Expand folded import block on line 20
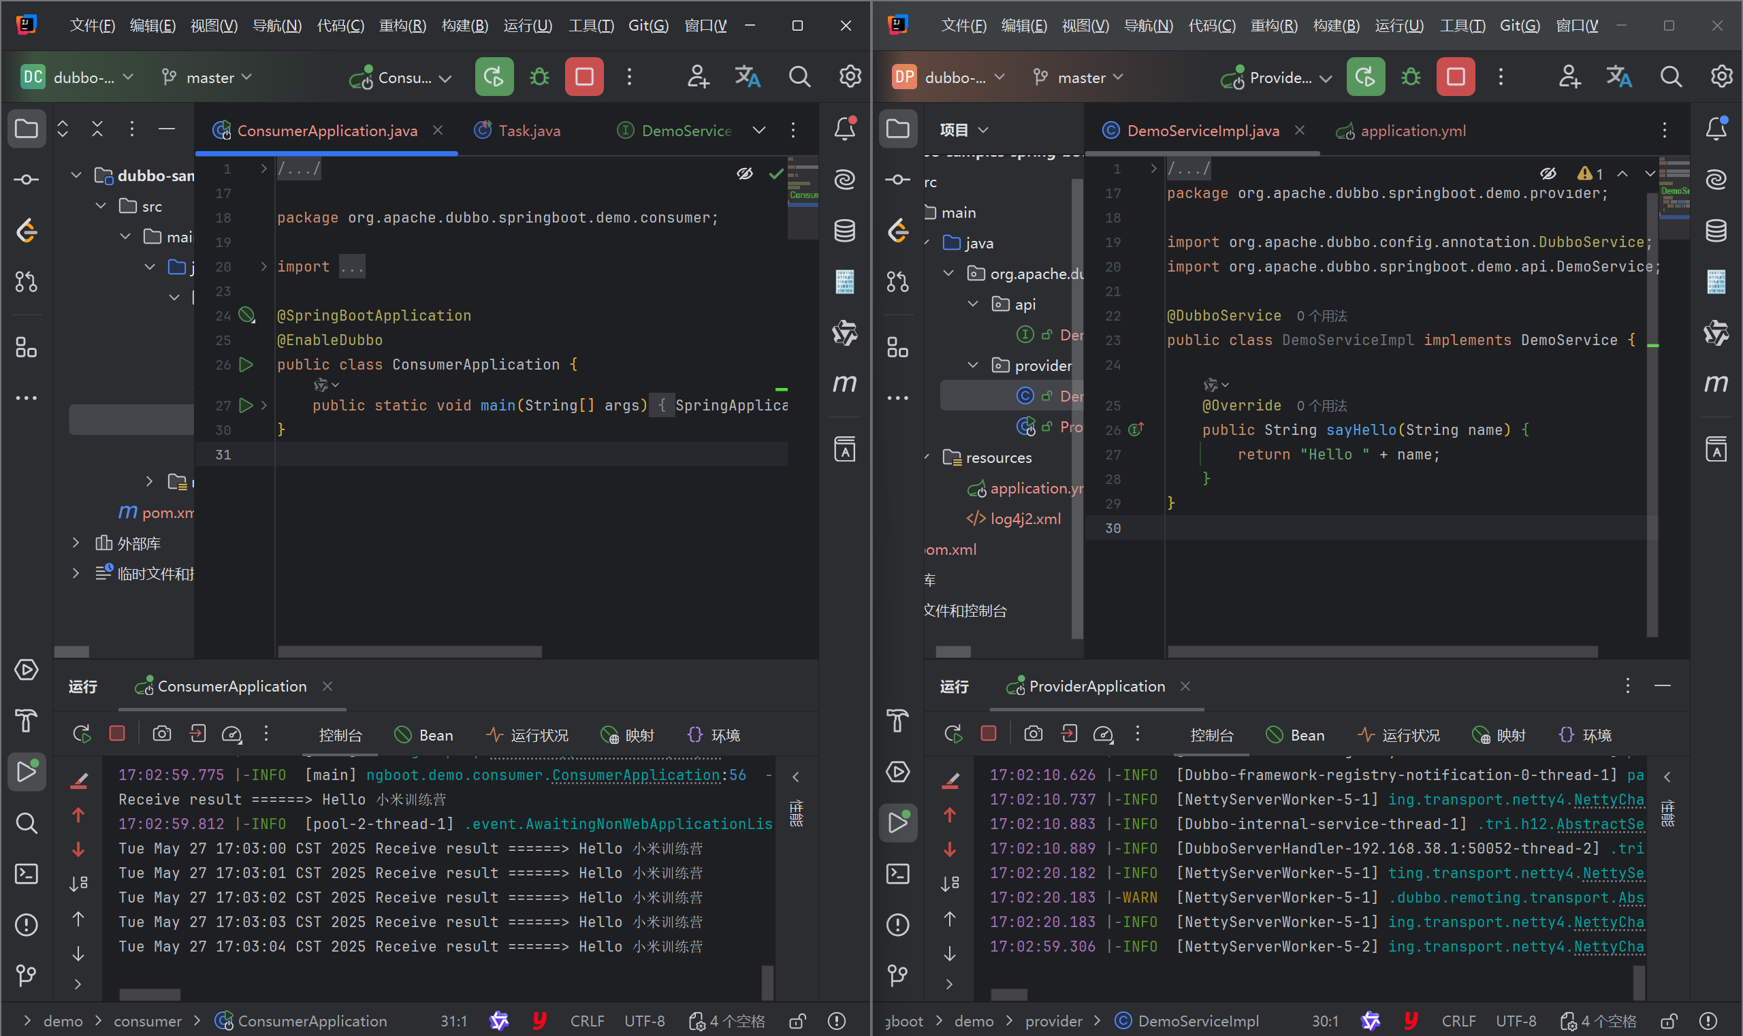 263,267
